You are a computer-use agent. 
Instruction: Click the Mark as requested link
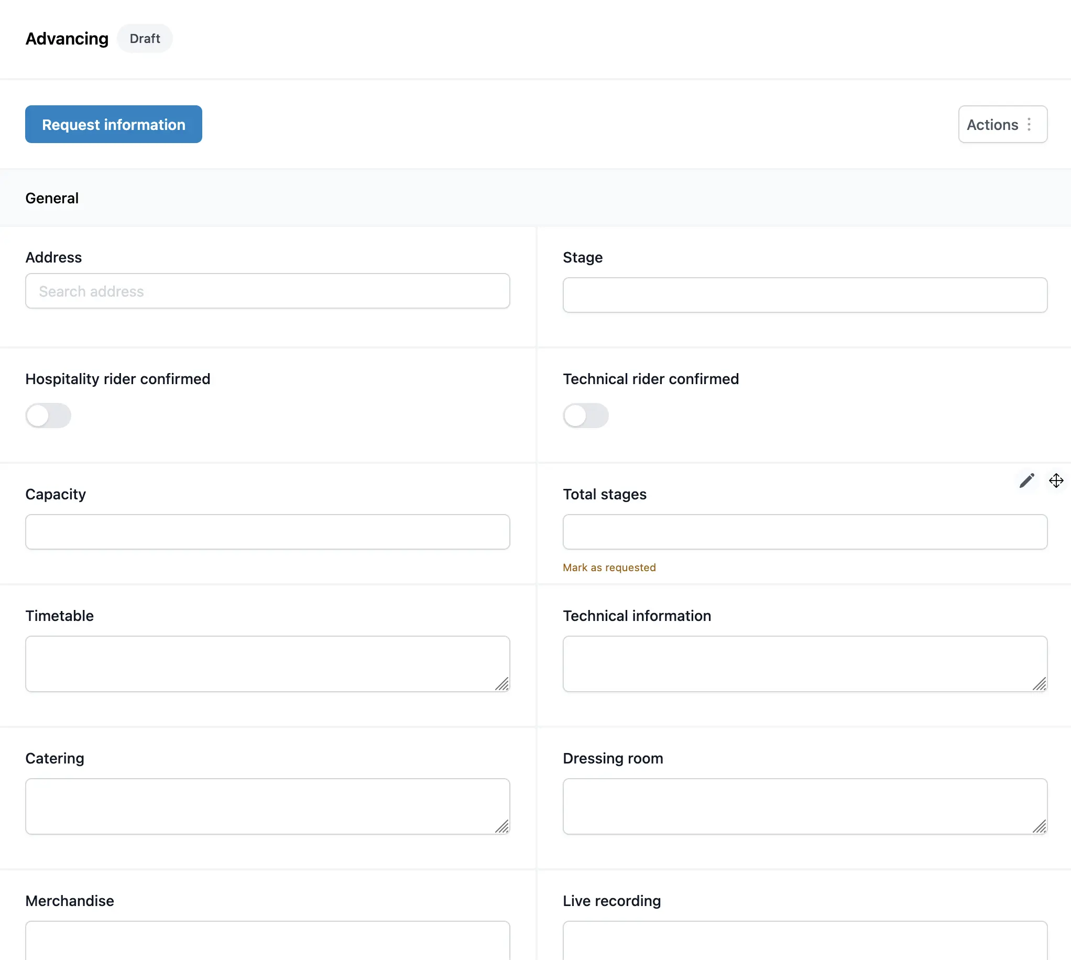tap(609, 568)
